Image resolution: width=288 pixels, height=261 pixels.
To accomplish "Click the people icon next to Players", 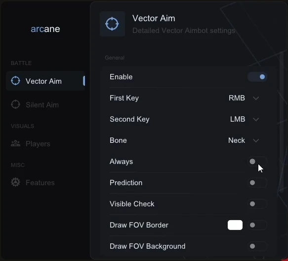I will point(15,143).
